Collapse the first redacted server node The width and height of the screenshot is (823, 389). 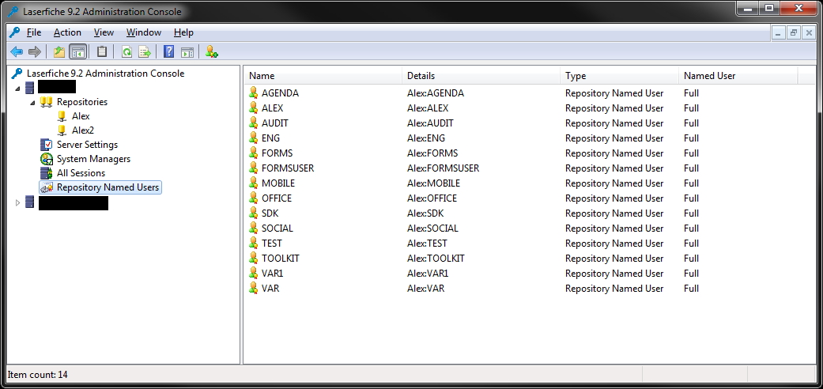(x=18, y=88)
